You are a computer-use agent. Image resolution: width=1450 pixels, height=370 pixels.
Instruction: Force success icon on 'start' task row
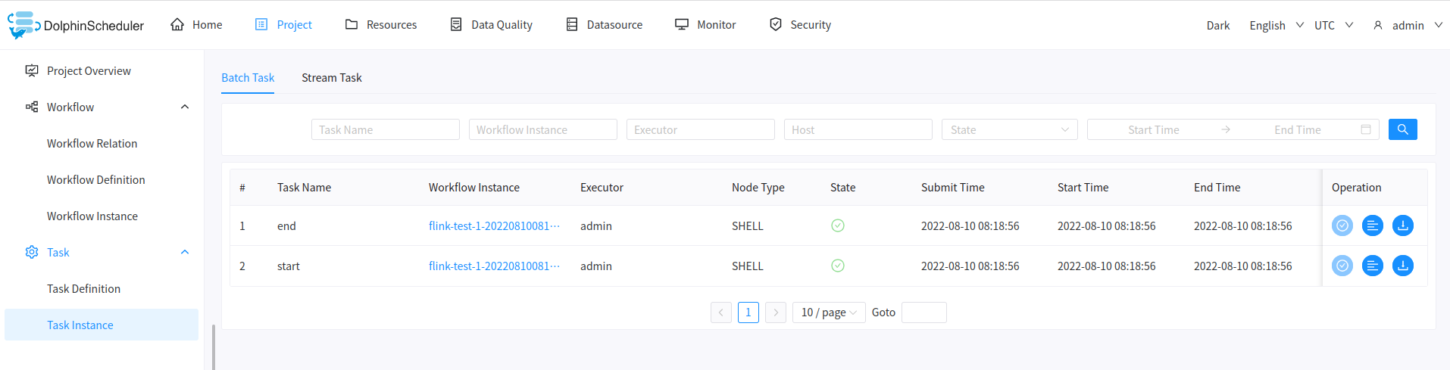pos(1342,266)
